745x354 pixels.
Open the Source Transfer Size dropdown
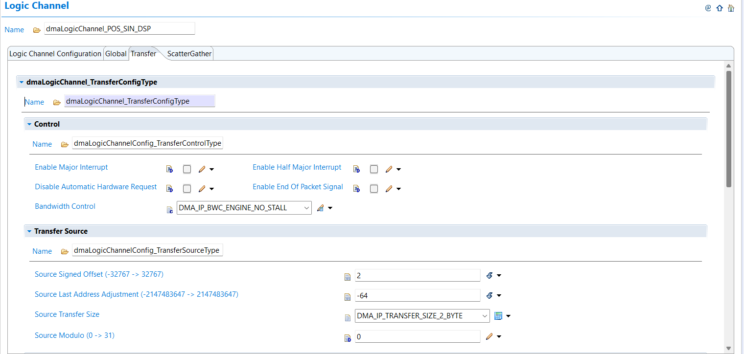coord(484,315)
